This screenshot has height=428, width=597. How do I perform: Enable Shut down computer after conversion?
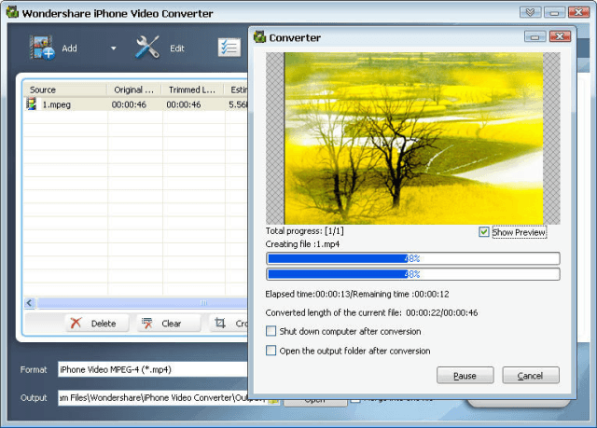point(271,331)
